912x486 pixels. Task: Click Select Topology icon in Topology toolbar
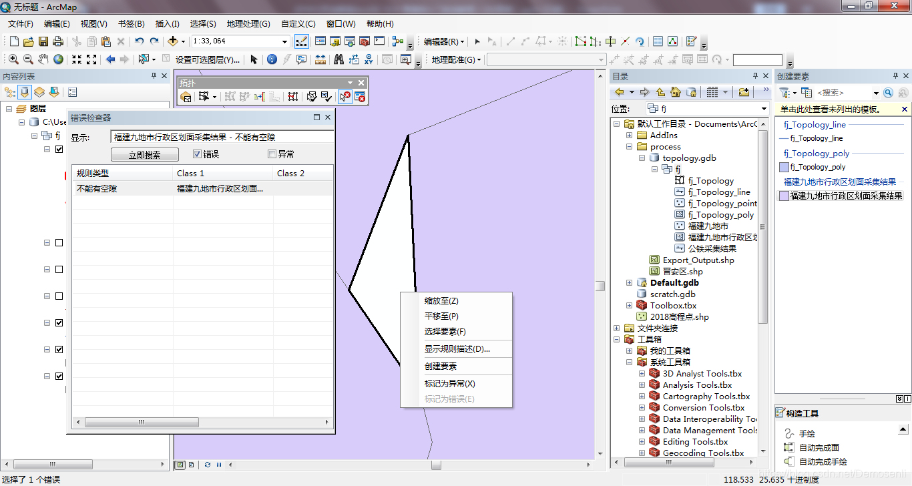(186, 97)
